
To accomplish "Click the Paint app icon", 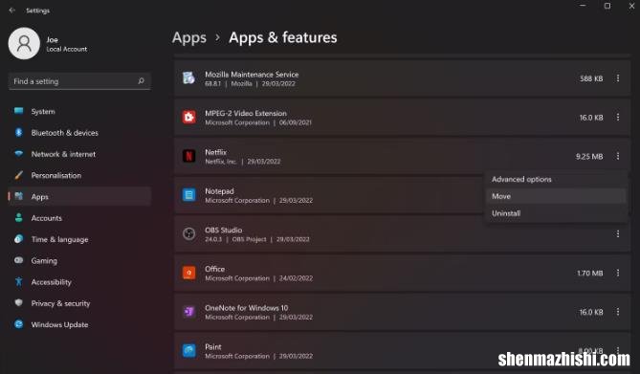I will coord(188,350).
